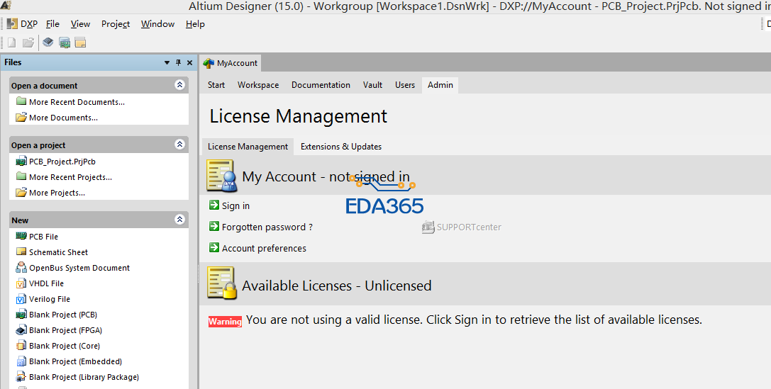Image resolution: width=771 pixels, height=389 pixels.
Task: Open the device view chip icon
Action: [x=48, y=43]
